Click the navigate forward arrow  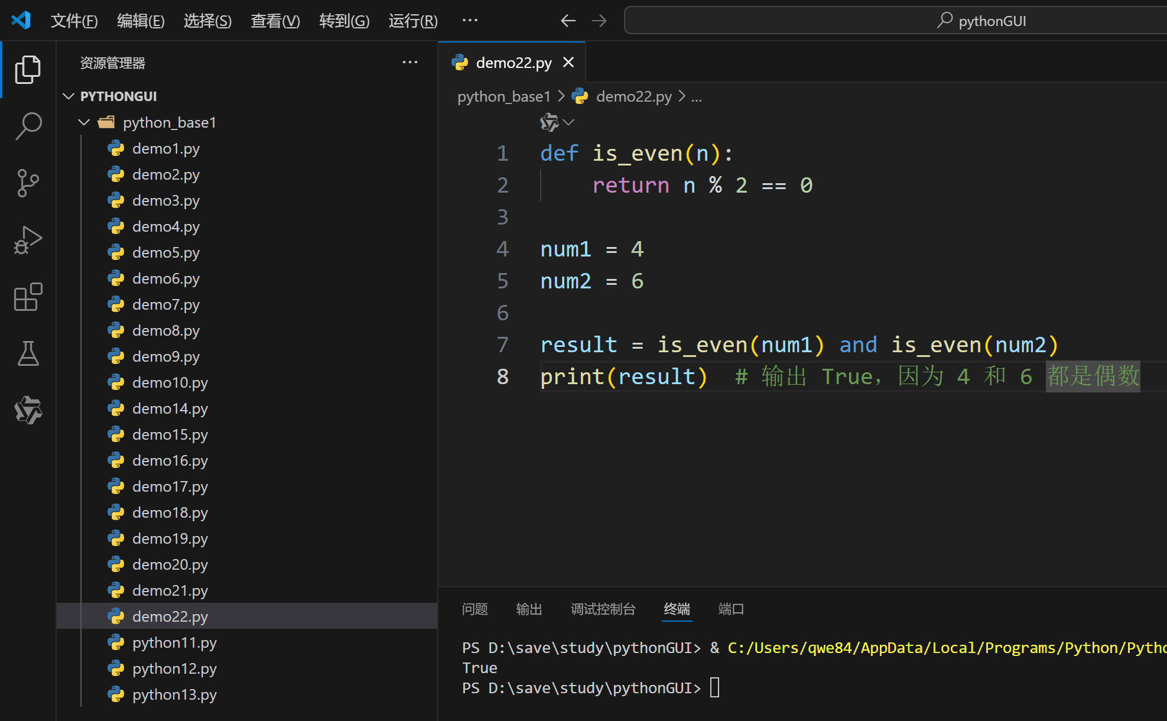[x=599, y=21]
